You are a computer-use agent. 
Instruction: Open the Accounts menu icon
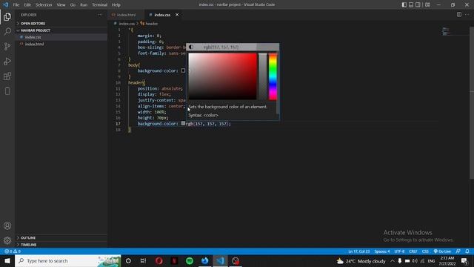7,225
